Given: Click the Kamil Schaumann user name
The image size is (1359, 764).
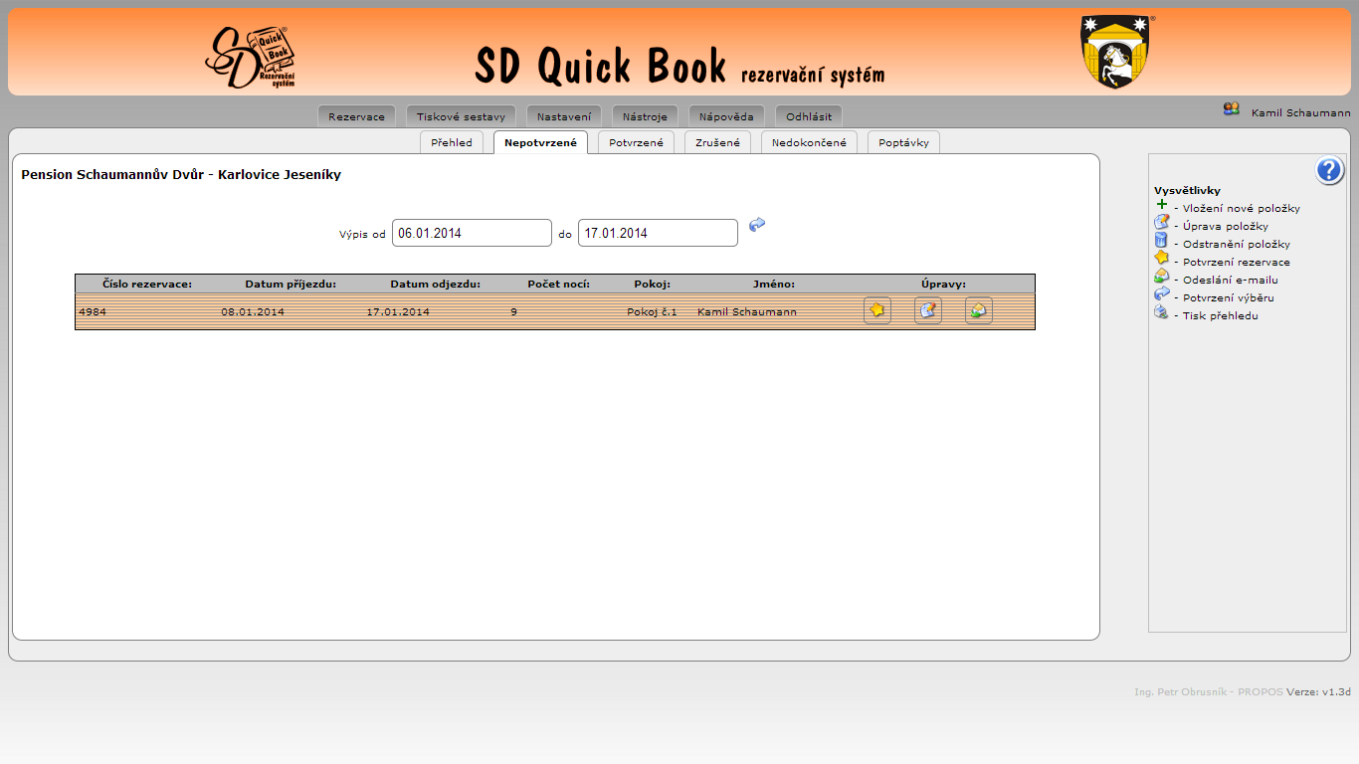Looking at the screenshot, I should click(x=1300, y=113).
